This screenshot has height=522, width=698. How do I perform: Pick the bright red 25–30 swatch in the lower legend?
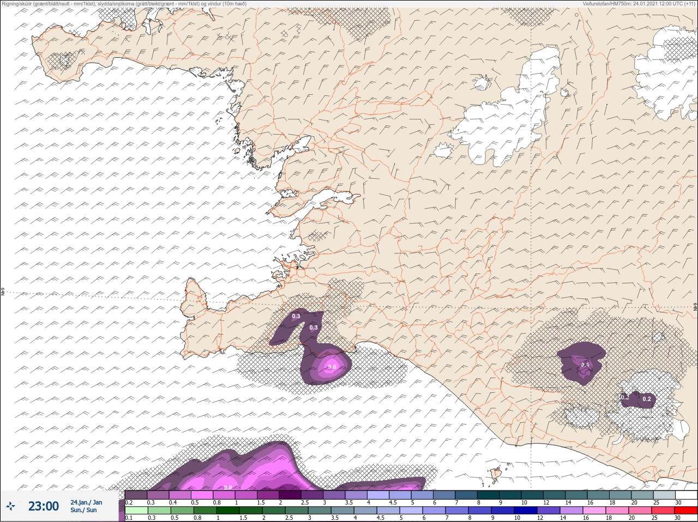pos(685,511)
